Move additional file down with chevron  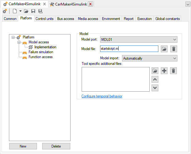(x=155, y=88)
